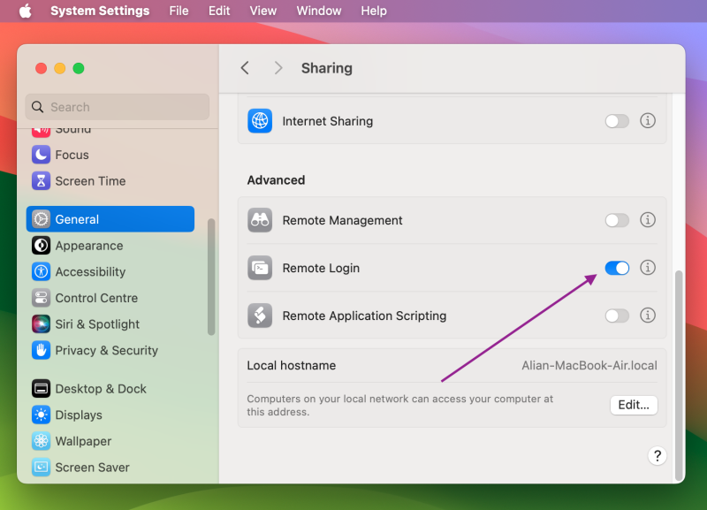Click the Advanced section heading
Screen dimensions: 707x510
tap(276, 180)
